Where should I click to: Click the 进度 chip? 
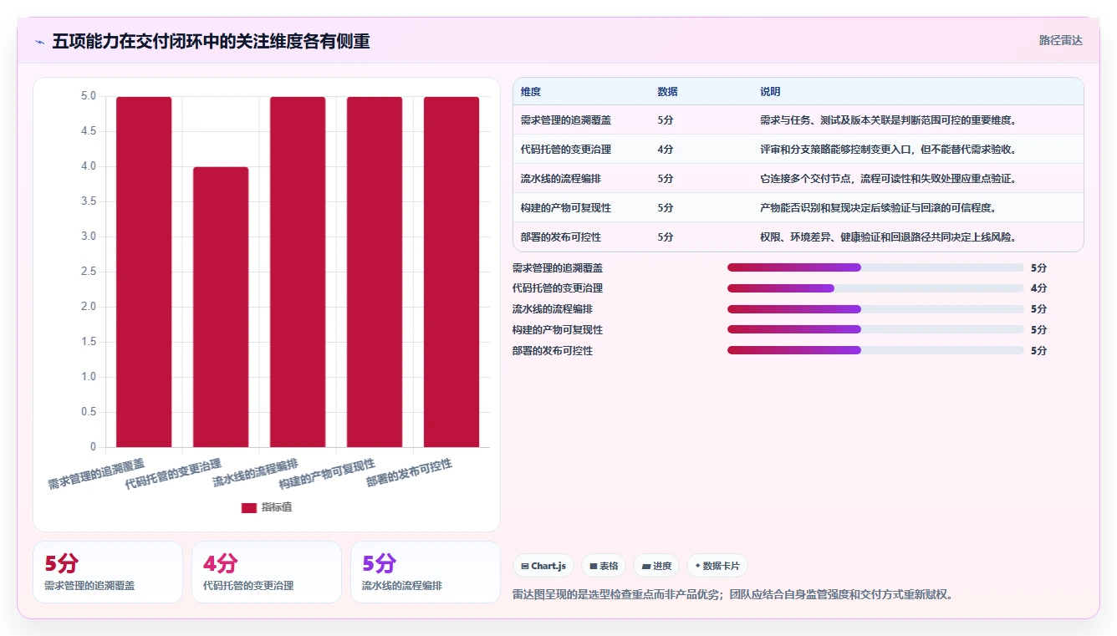tap(656, 566)
